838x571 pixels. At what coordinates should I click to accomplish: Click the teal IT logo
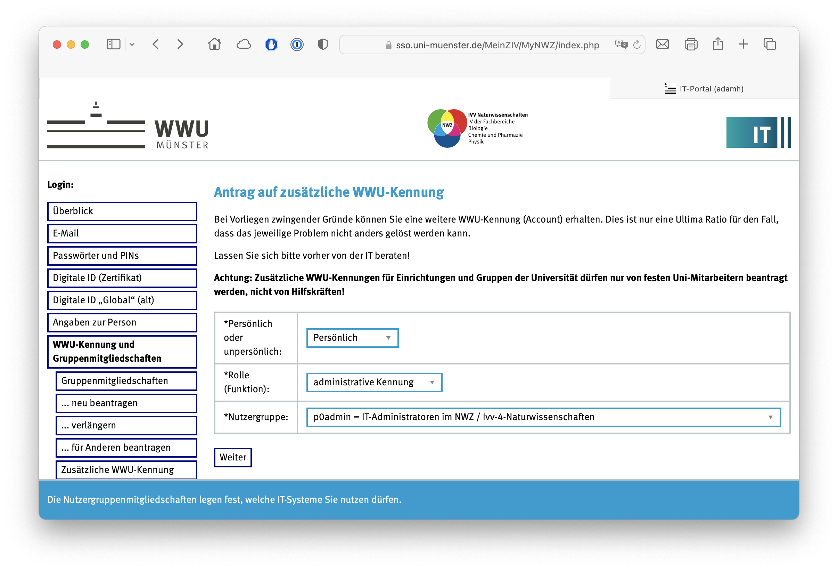758,132
